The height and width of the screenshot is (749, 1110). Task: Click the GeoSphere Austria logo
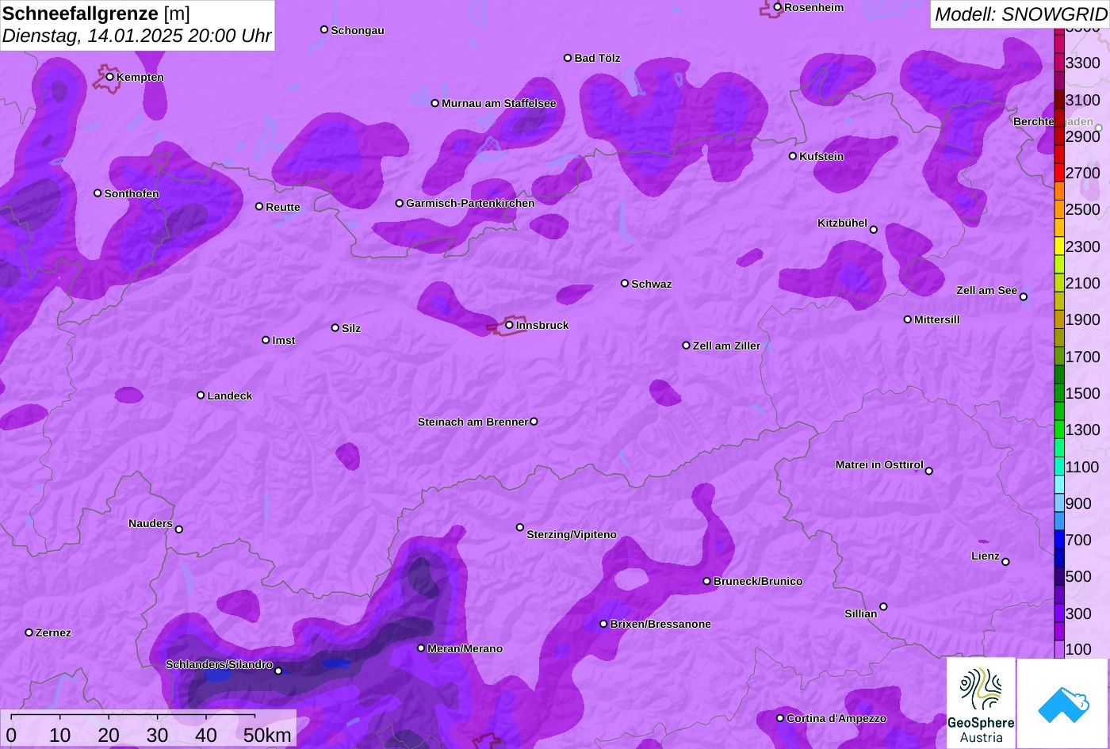coord(981,703)
